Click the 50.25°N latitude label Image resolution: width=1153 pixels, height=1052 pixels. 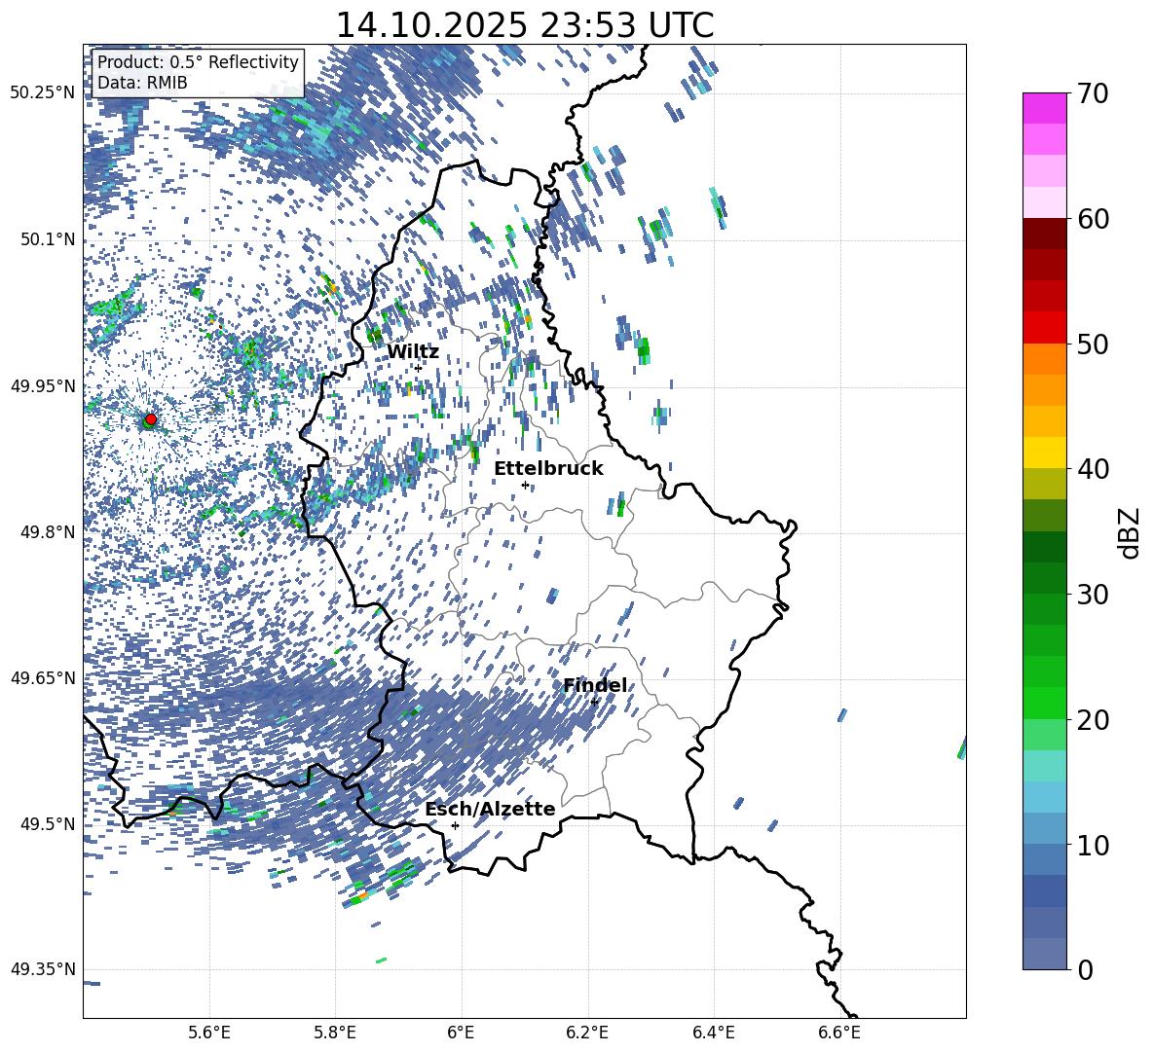[43, 93]
